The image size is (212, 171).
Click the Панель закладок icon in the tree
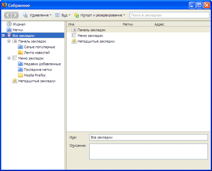(15, 41)
